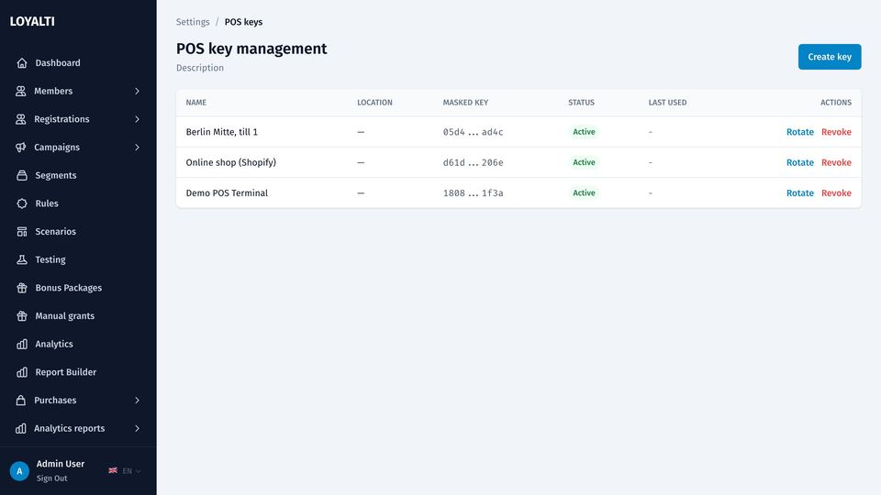Revoke the Demo POS Terminal key
881x495 pixels.
836,192
